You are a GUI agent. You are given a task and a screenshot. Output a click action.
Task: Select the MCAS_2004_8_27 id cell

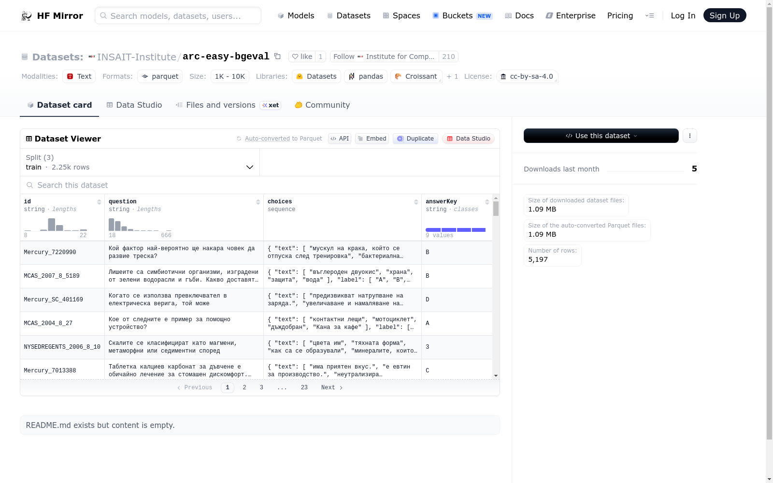click(x=62, y=323)
